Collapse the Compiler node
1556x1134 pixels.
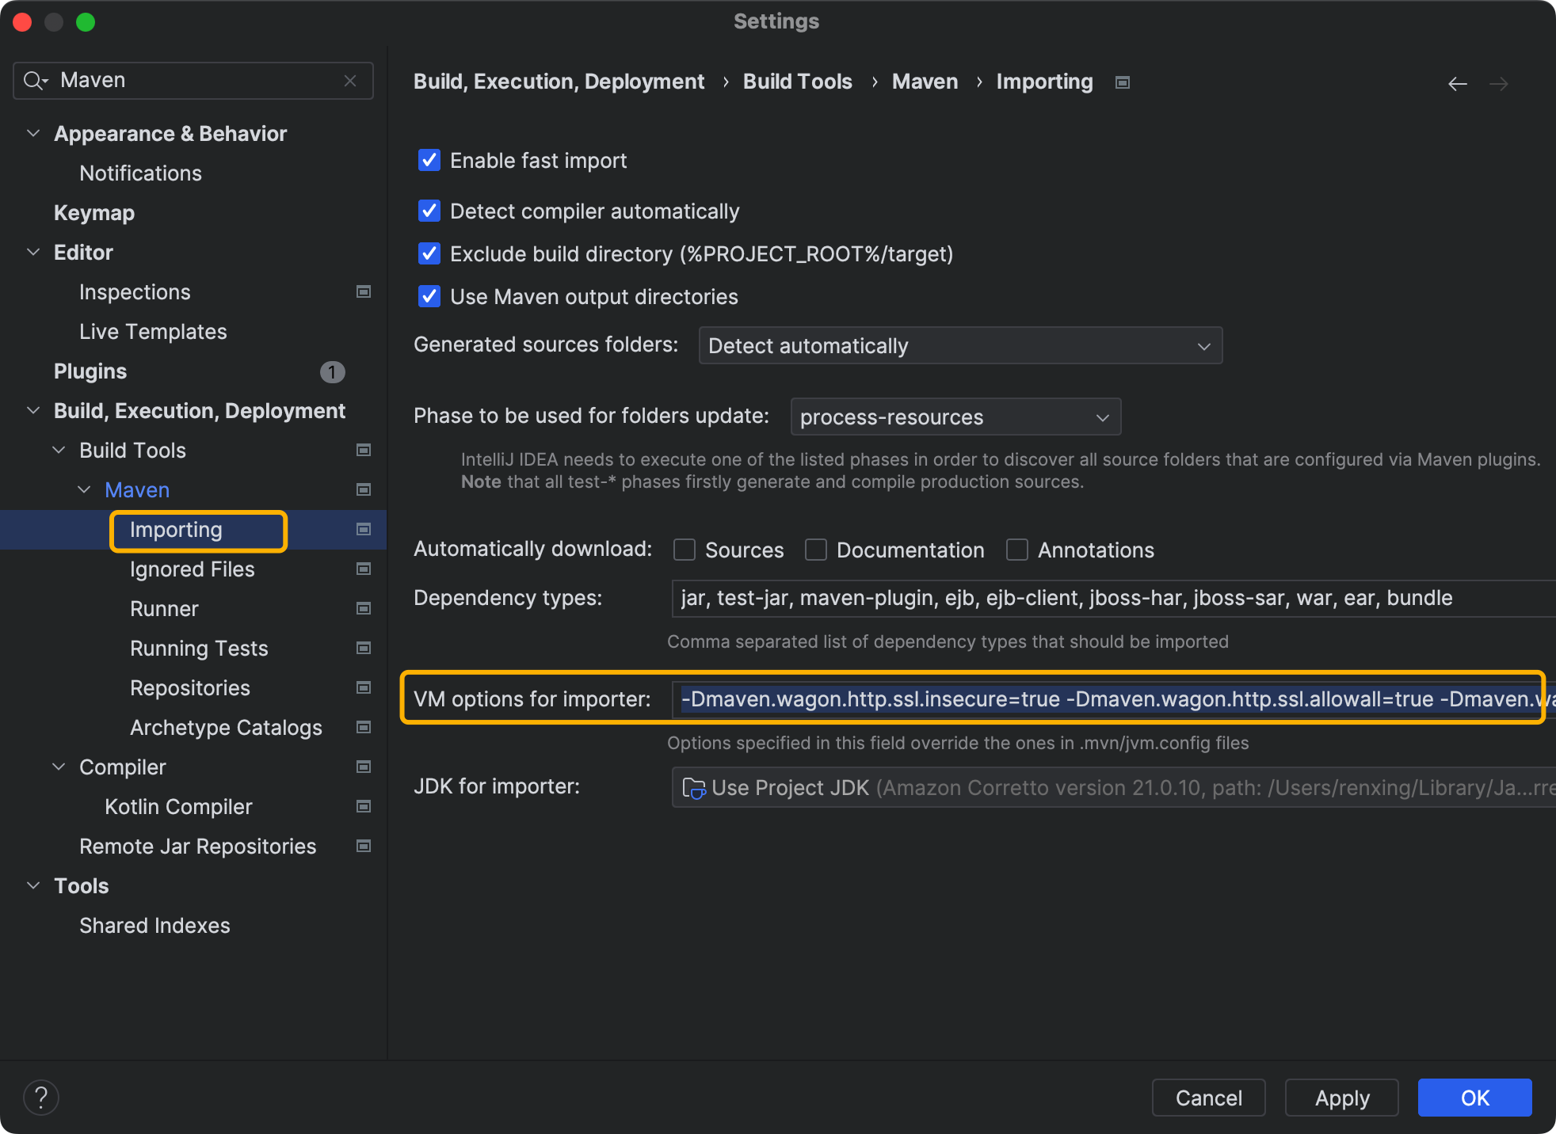pyautogui.click(x=59, y=767)
